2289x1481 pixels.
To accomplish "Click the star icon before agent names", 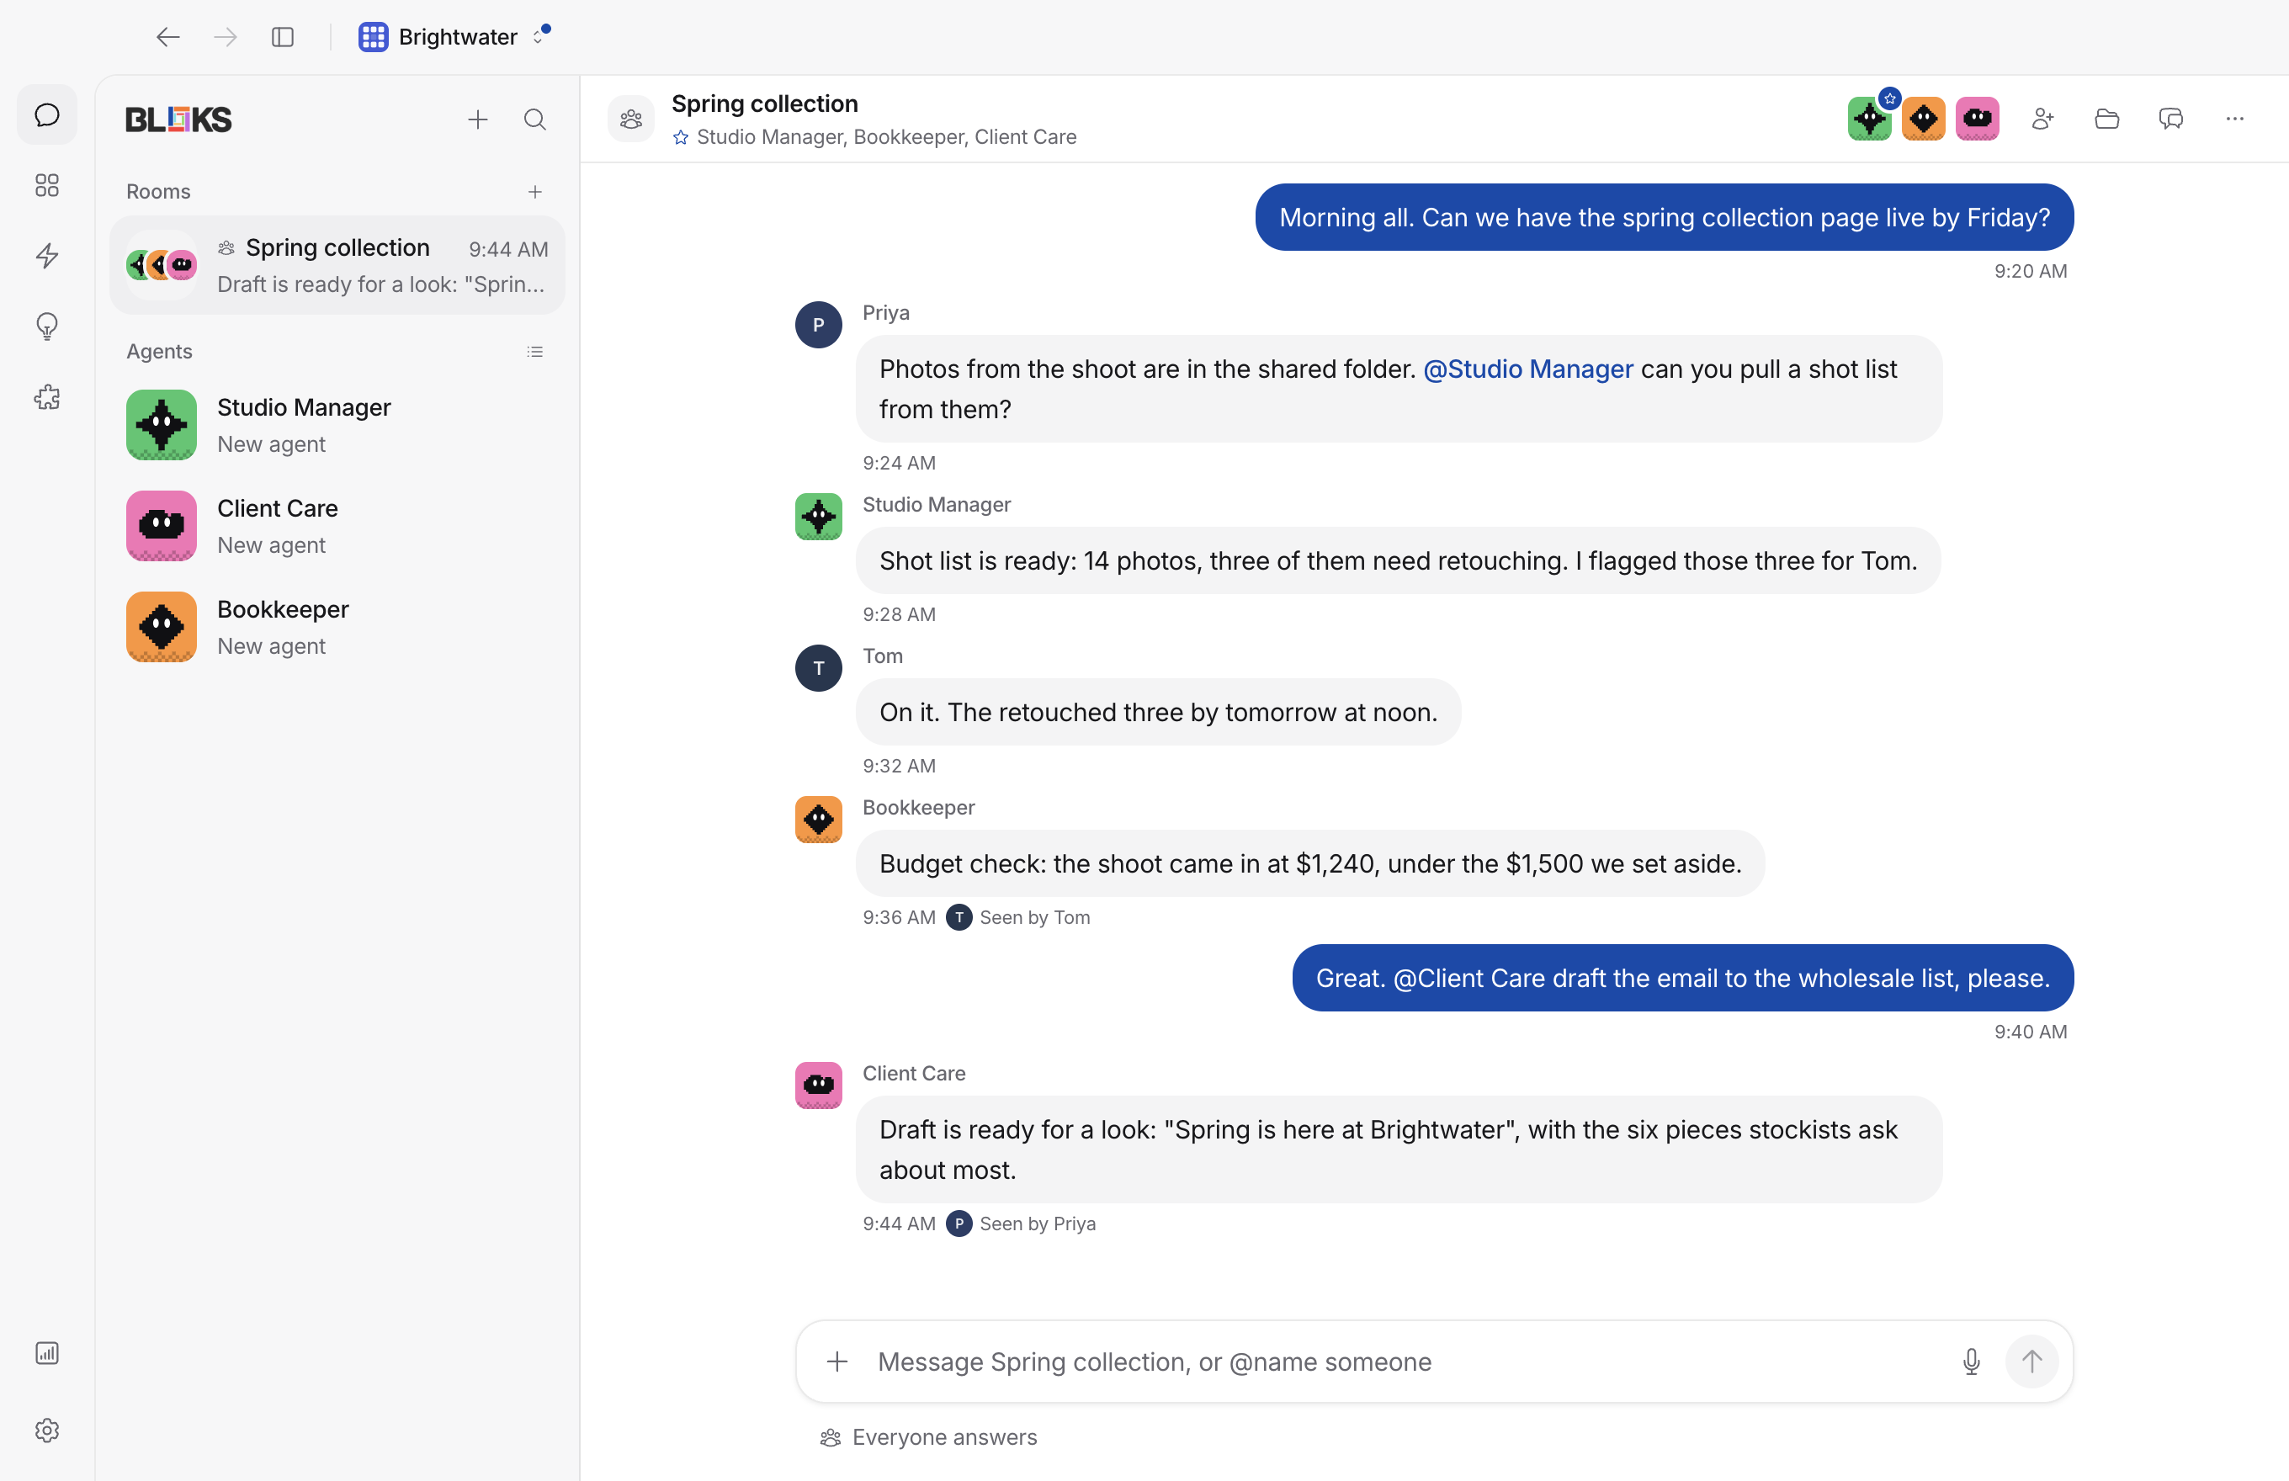I will pyautogui.click(x=681, y=137).
